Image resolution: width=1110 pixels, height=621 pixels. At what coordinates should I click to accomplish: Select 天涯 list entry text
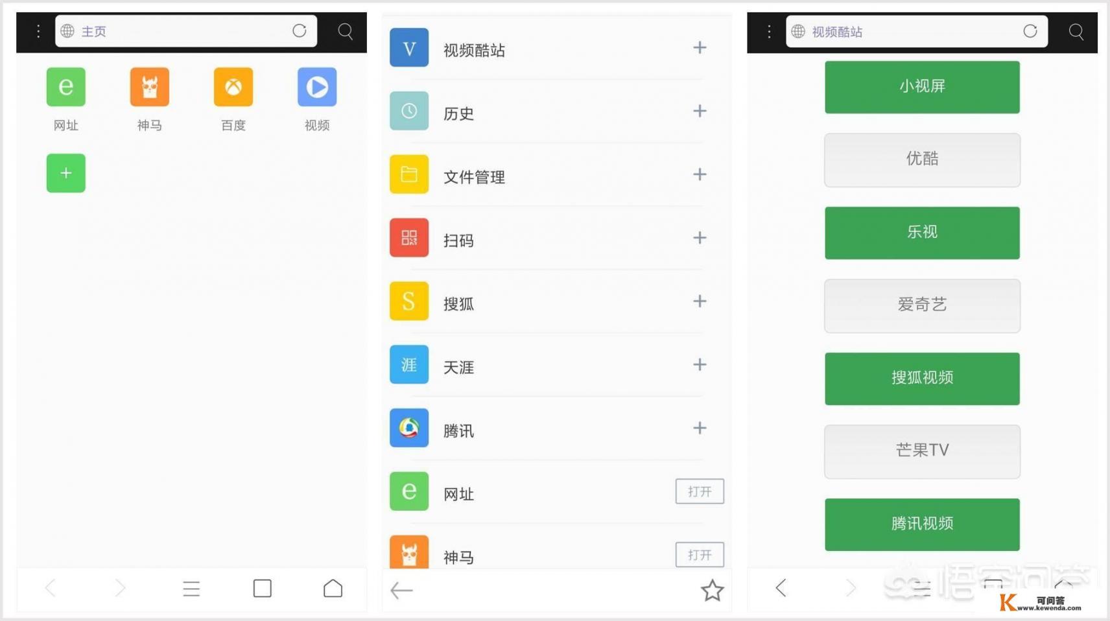point(458,368)
